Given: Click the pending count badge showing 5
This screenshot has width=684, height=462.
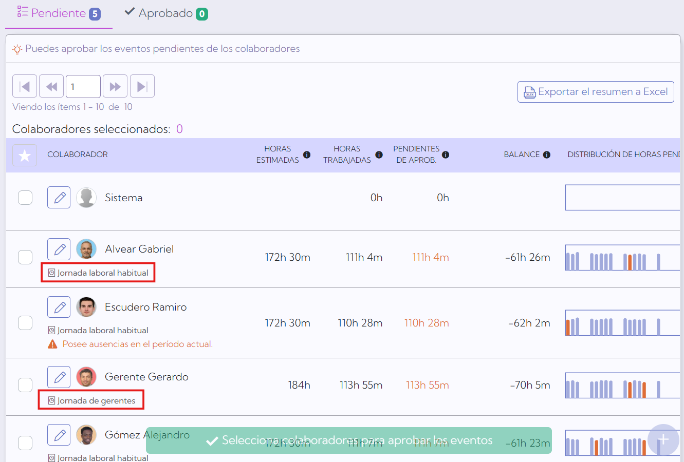Looking at the screenshot, I should tap(95, 14).
